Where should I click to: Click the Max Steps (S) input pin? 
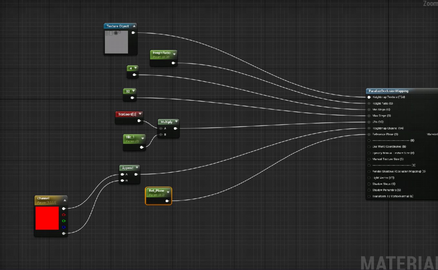tap(369, 116)
